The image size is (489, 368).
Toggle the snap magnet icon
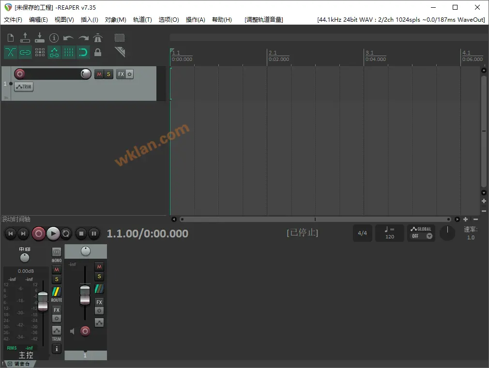[x=83, y=52]
